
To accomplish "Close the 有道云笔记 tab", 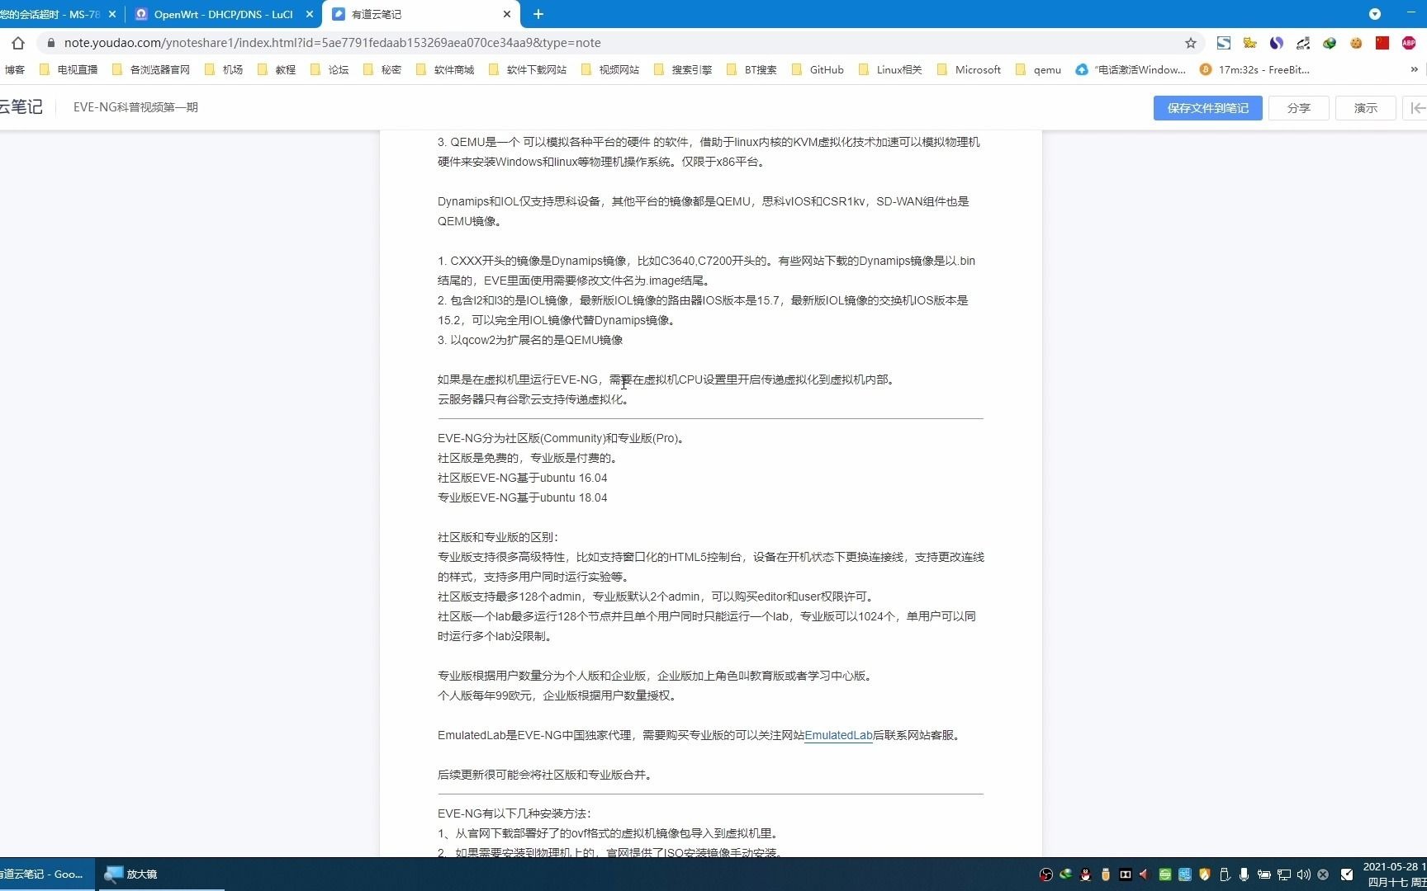I will coord(507,14).
